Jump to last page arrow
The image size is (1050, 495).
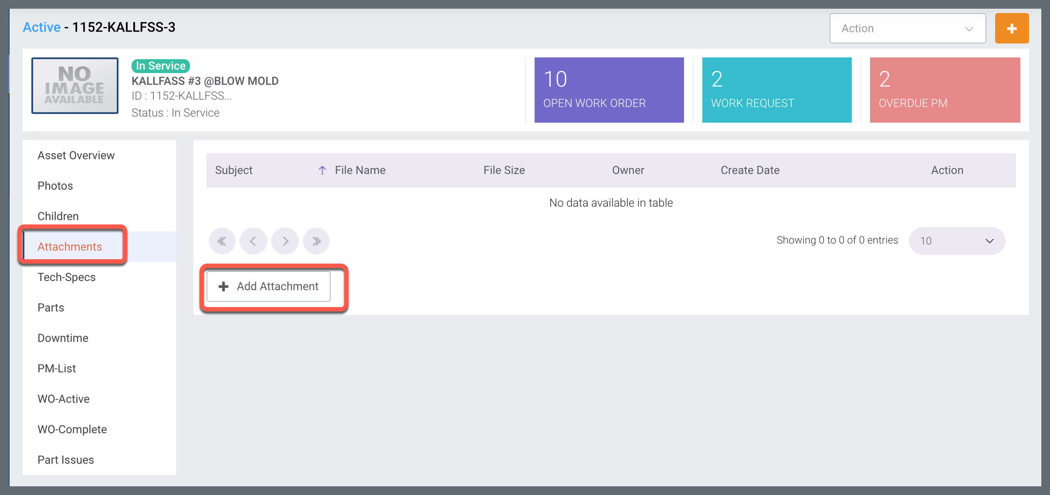[316, 241]
